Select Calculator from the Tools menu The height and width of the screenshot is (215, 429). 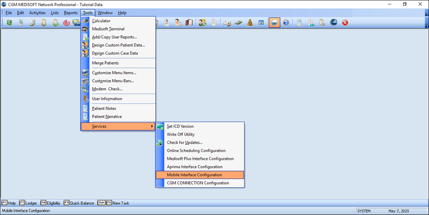118,21
